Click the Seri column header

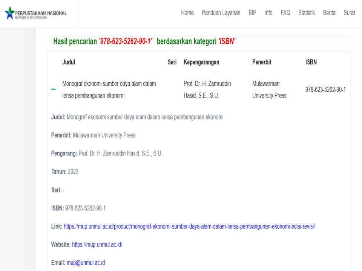[172, 62]
